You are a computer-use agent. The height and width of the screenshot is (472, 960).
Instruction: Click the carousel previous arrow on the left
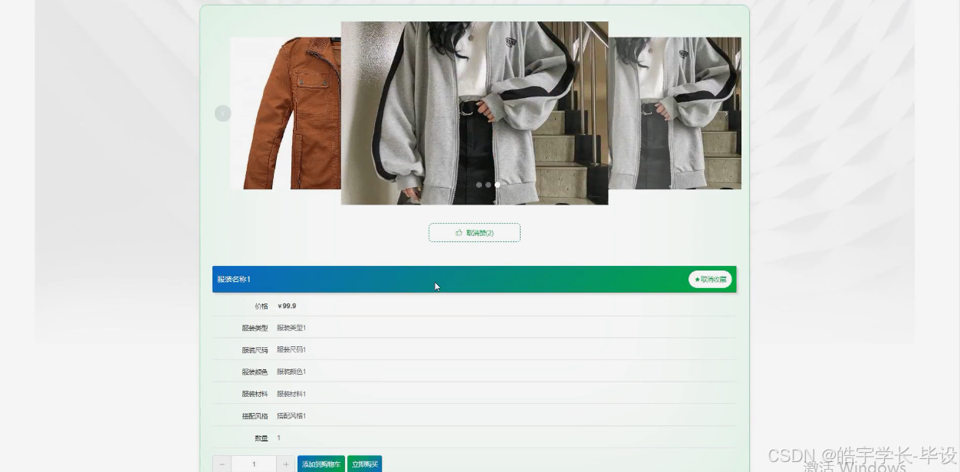(222, 113)
